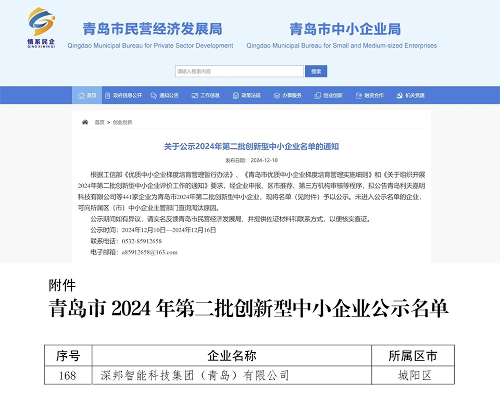Image resolution: width=500 pixels, height=397 pixels.
Task: Open the 政策法规 navigation item
Action: coord(251,95)
